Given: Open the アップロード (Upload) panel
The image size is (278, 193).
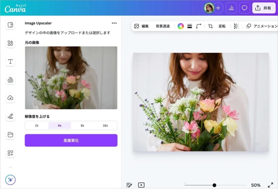Looking at the screenshot, I should [10, 98].
